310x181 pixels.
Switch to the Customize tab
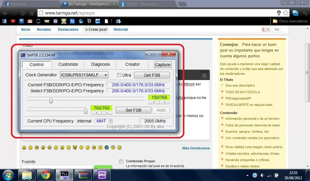(68, 64)
